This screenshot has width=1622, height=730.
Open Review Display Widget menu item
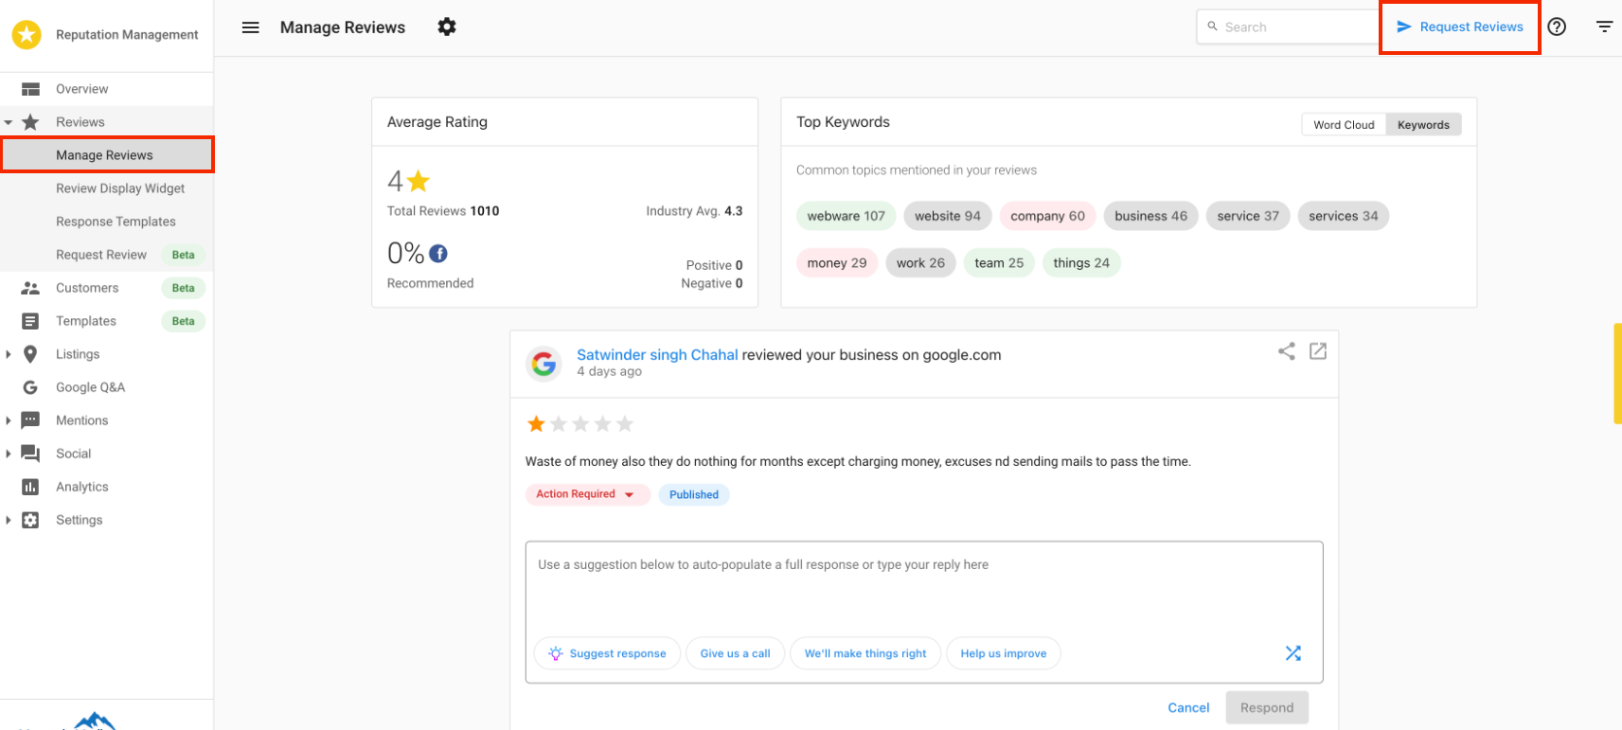(120, 188)
